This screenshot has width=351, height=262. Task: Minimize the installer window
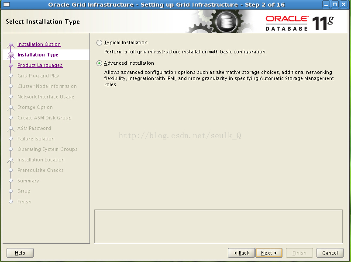tap(326, 4)
